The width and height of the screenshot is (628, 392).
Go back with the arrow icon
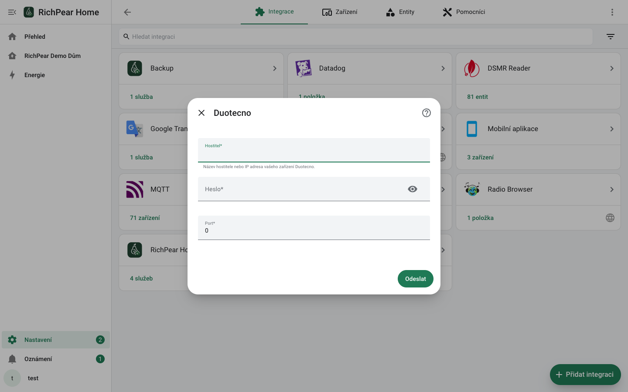coord(127,12)
